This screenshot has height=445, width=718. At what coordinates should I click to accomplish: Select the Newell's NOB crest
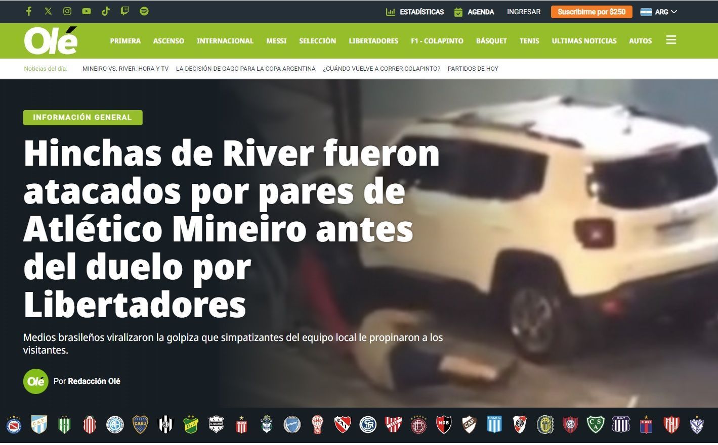[x=444, y=425]
